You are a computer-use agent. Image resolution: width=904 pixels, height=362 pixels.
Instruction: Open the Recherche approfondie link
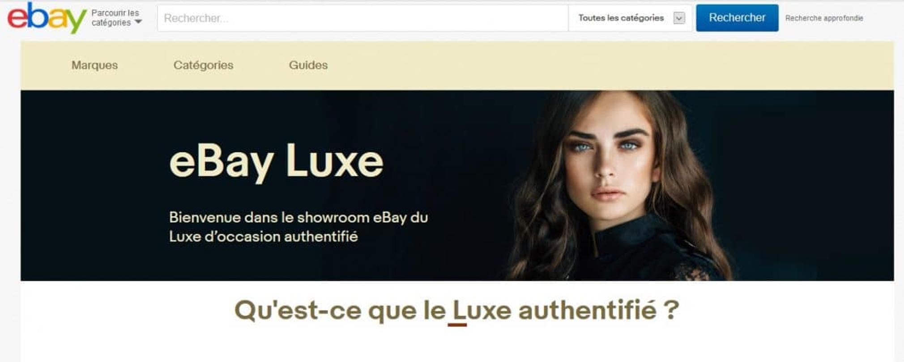(x=824, y=18)
